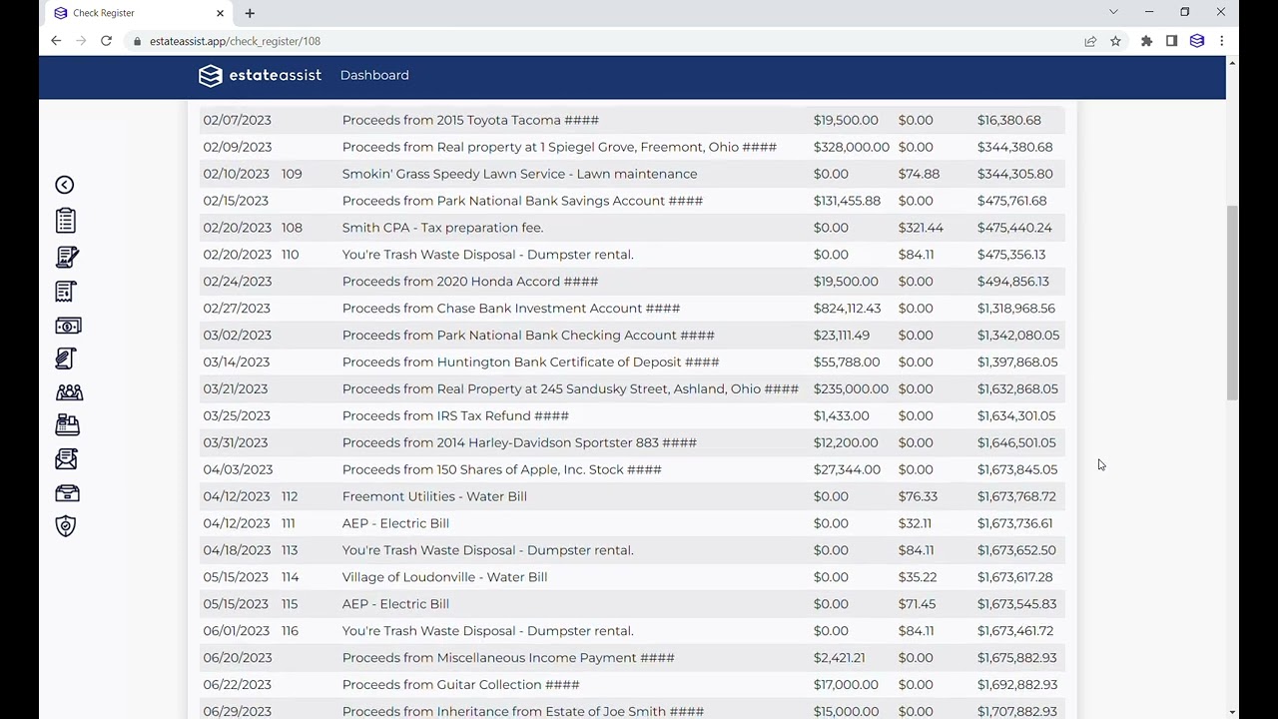Select Miscellaneous Income Payment entry

pos(632,659)
